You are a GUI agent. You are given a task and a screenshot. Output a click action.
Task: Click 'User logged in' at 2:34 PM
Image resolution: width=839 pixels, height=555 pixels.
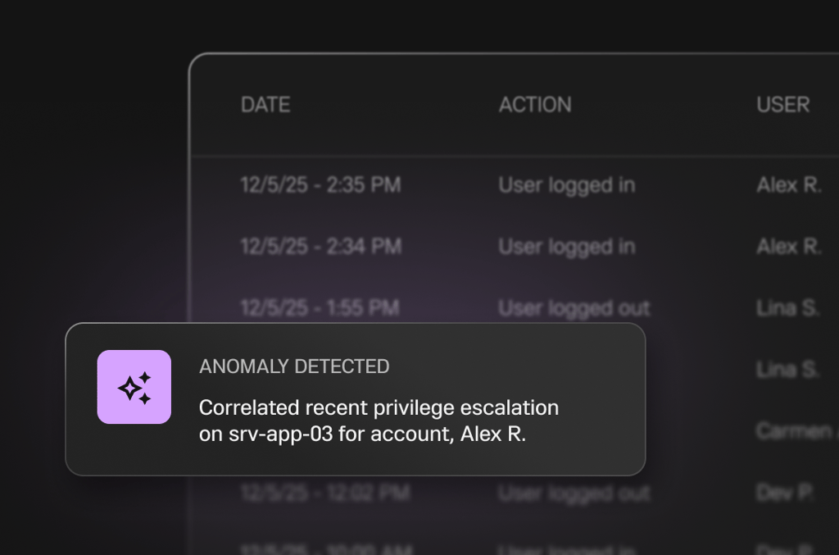[566, 247]
